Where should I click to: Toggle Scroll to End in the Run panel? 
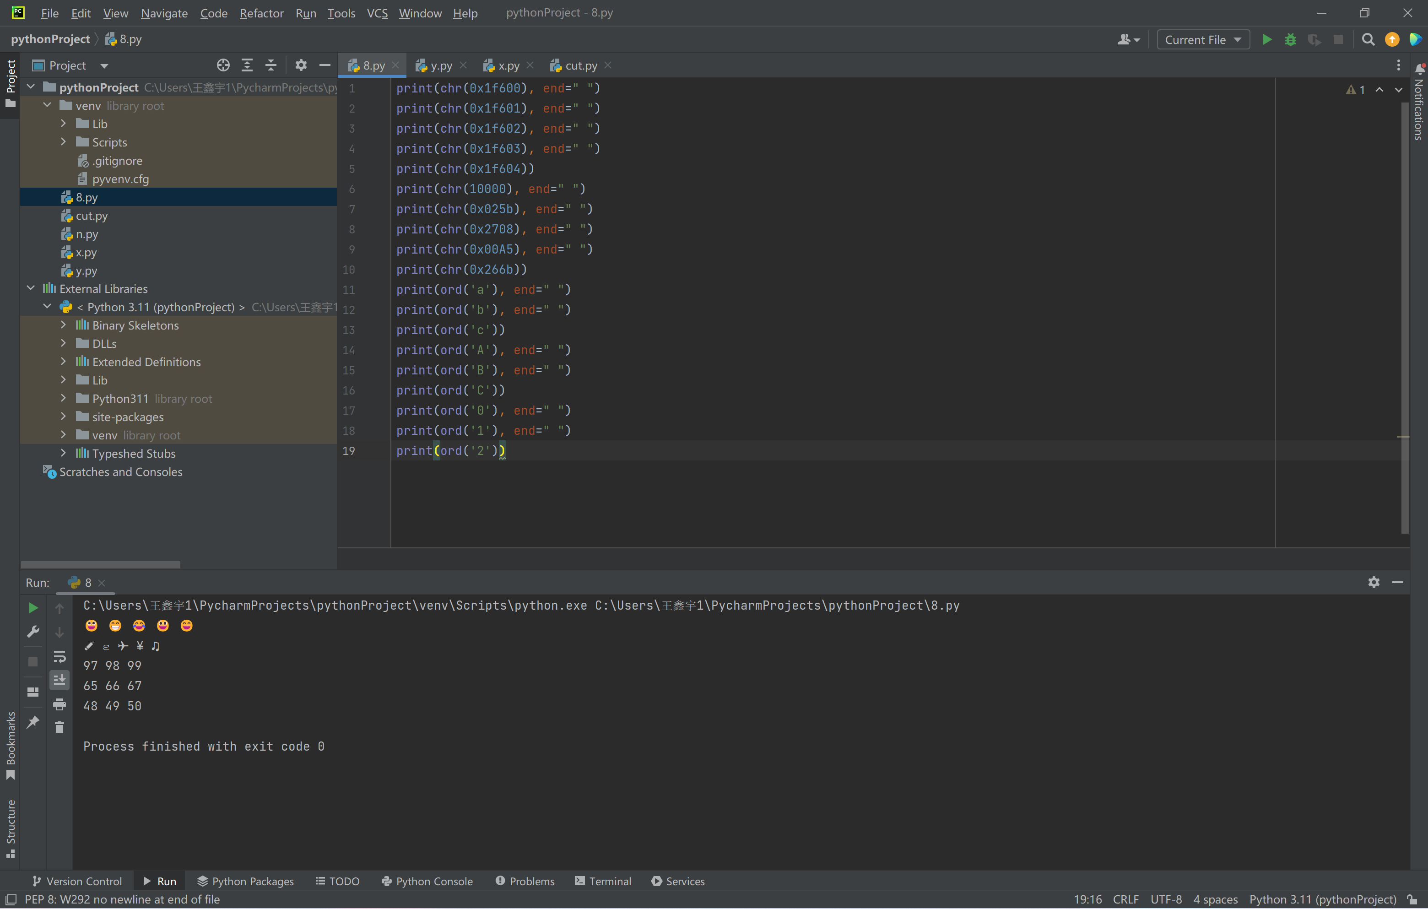pyautogui.click(x=59, y=680)
